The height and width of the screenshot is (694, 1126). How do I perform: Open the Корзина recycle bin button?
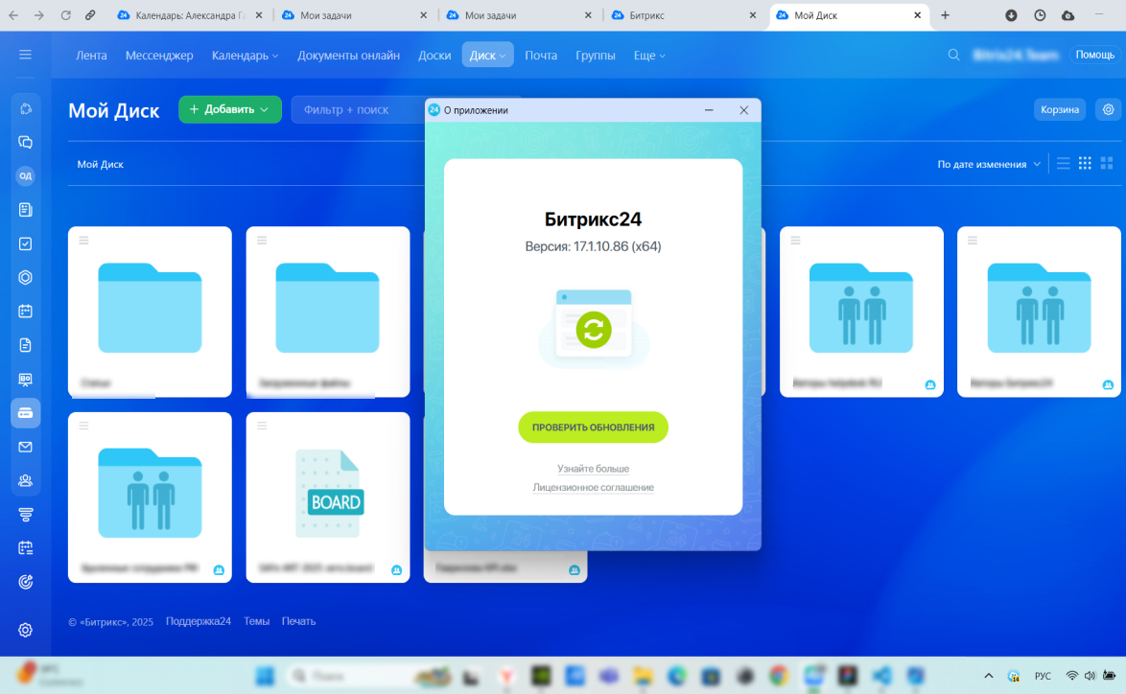[x=1059, y=109]
